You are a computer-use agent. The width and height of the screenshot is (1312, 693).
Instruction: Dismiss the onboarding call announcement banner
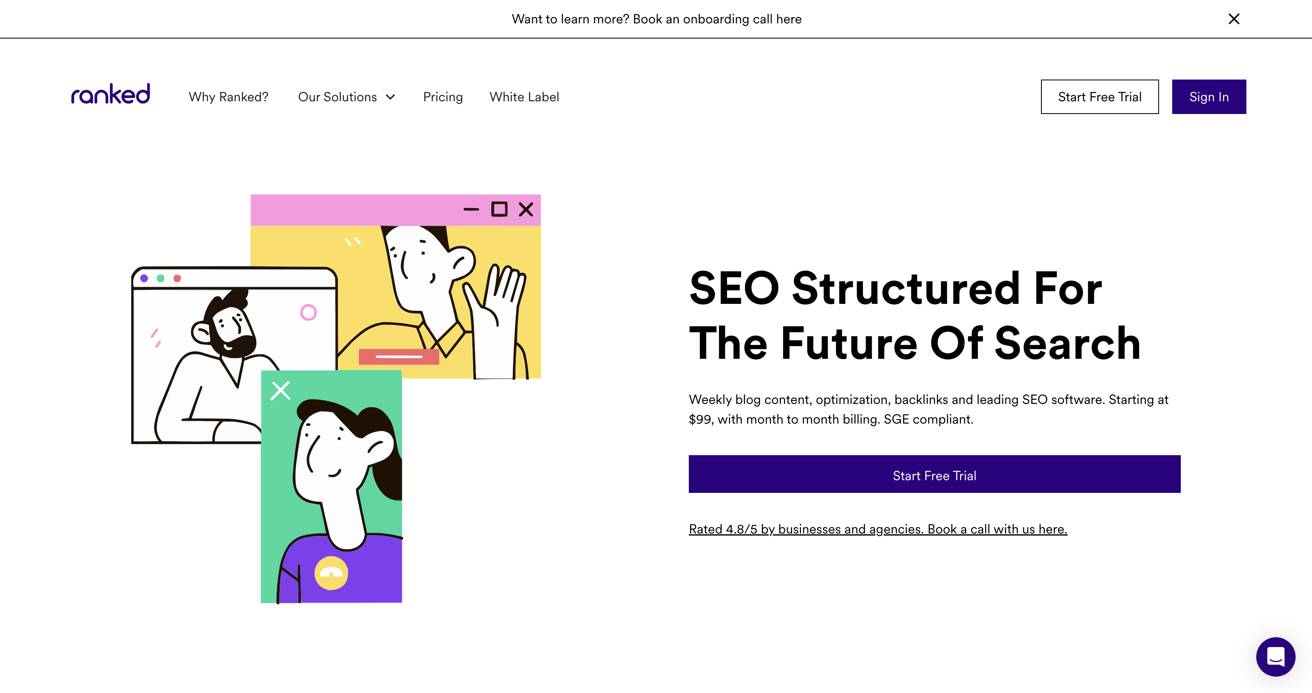(1234, 19)
